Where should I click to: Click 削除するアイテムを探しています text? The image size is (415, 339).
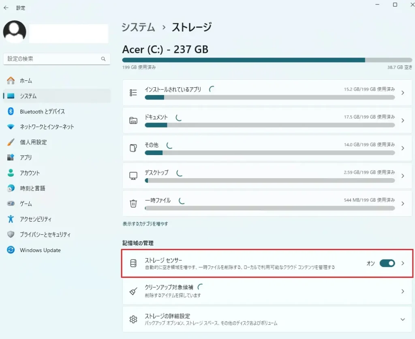pyautogui.click(x=173, y=295)
